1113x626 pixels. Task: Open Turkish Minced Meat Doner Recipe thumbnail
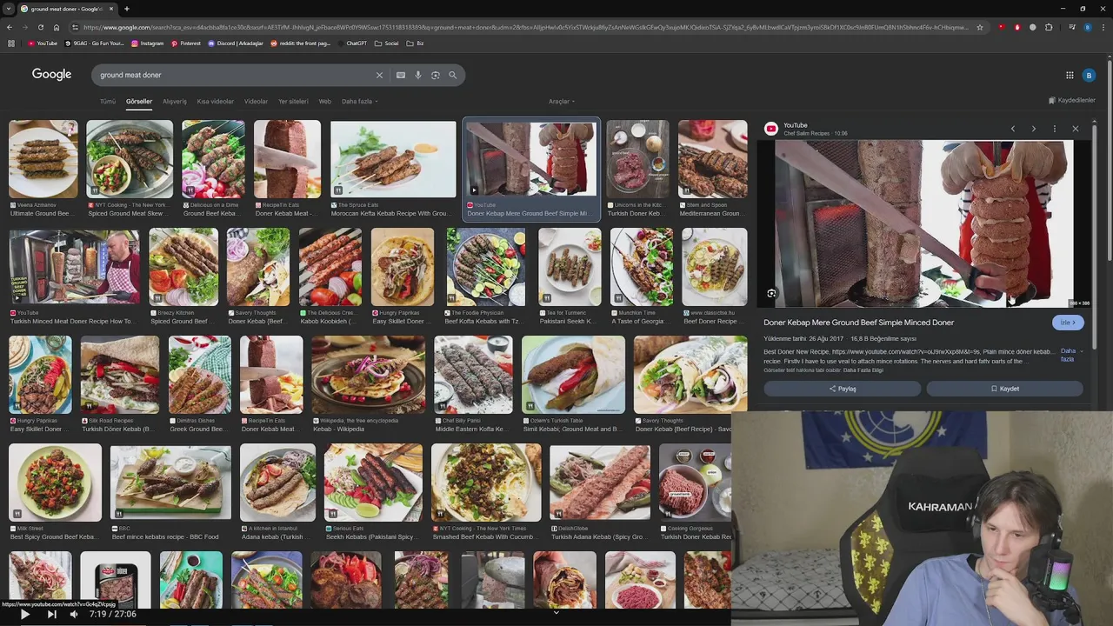click(x=74, y=267)
